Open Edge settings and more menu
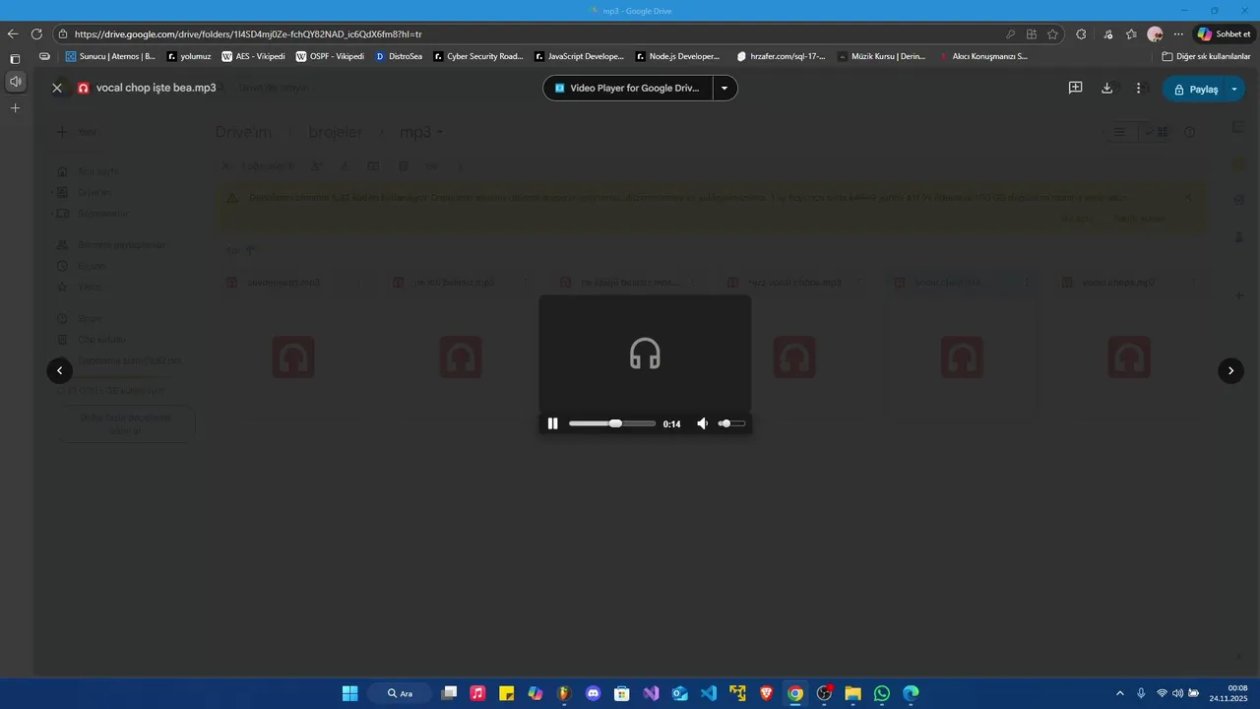Viewport: 1260px width, 709px height. coord(1178,33)
